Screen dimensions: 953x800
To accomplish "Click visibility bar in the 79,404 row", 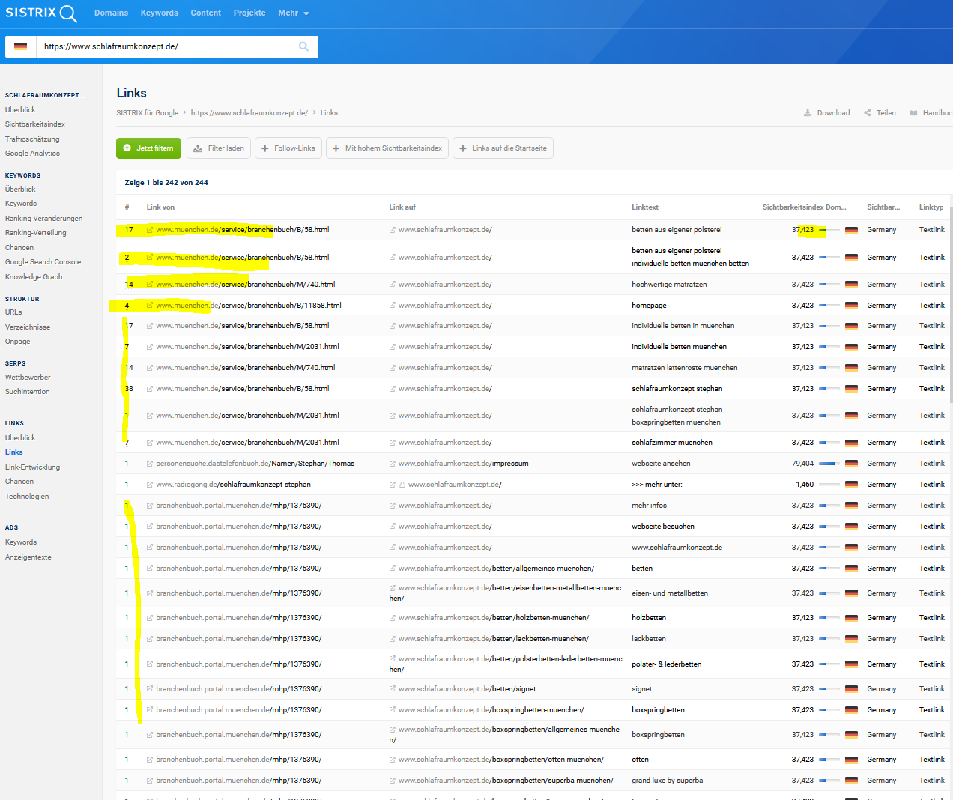I will 829,464.
